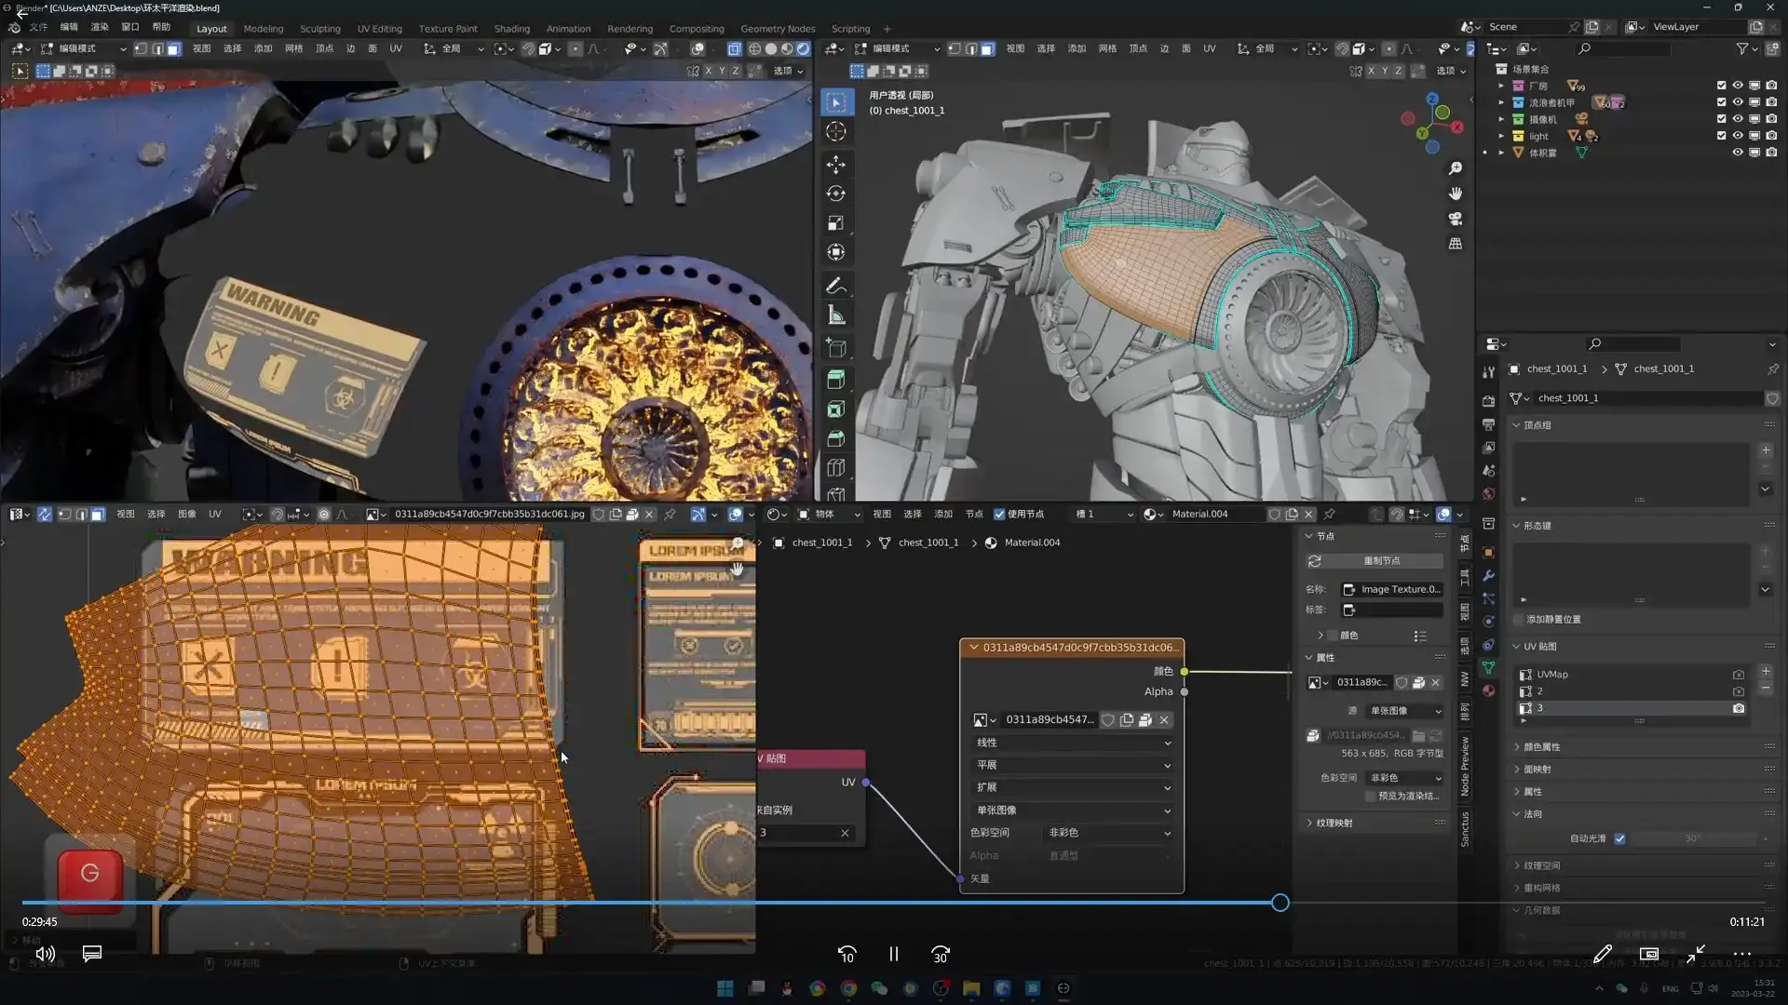
Task: Open the 色彩空间 dropdown showing 非彩色
Action: [x=1108, y=833]
